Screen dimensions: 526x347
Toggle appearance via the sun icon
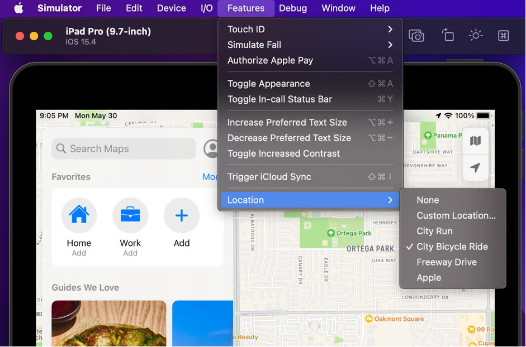point(475,35)
